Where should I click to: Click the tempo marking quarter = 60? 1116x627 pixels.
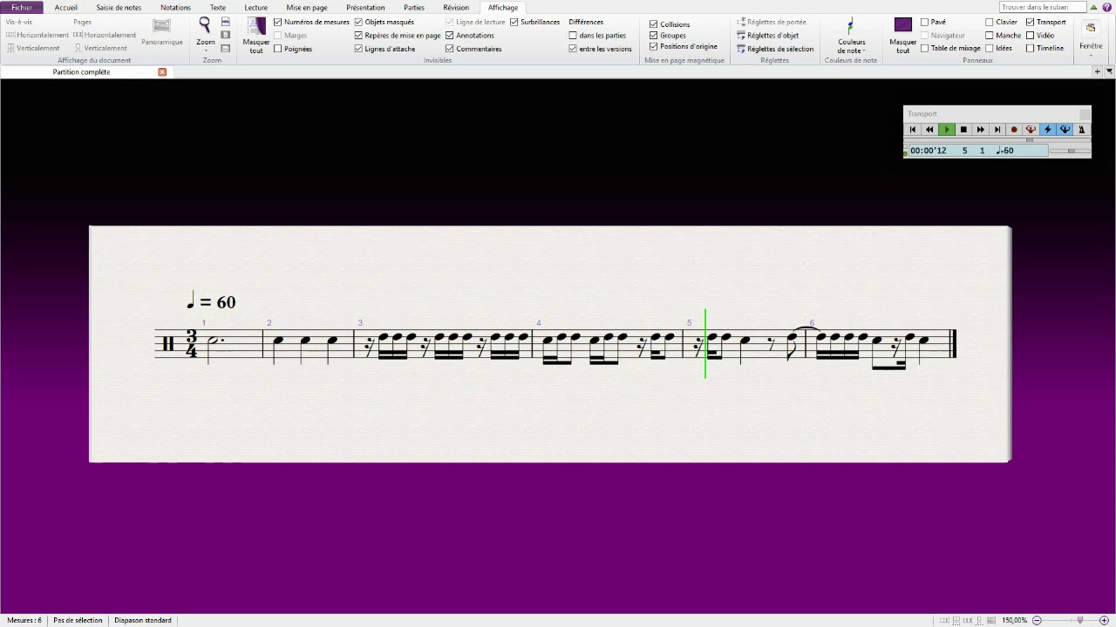tap(211, 302)
